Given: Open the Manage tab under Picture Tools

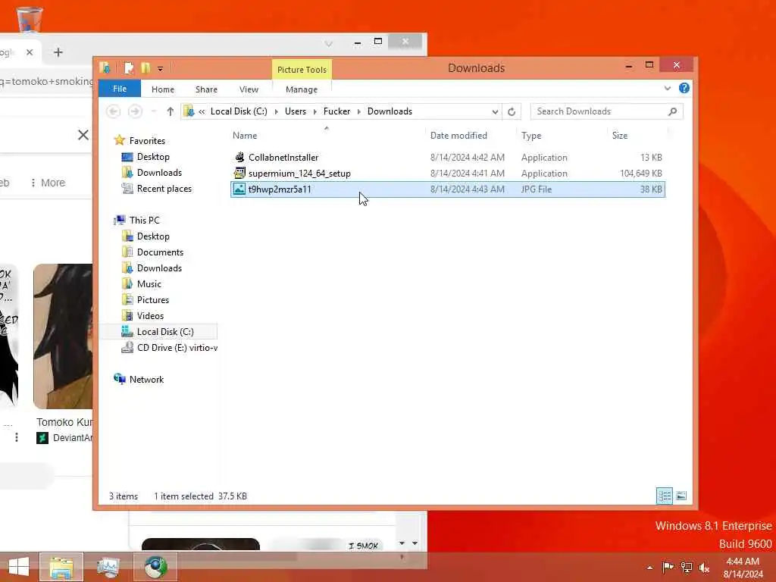Looking at the screenshot, I should [x=302, y=89].
